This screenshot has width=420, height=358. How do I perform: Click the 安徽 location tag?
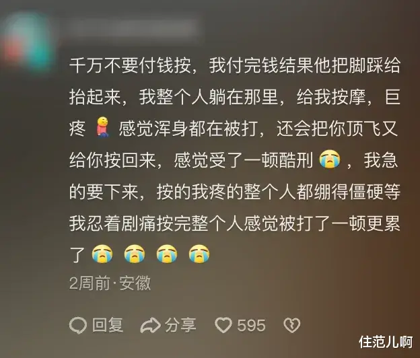click(x=135, y=283)
